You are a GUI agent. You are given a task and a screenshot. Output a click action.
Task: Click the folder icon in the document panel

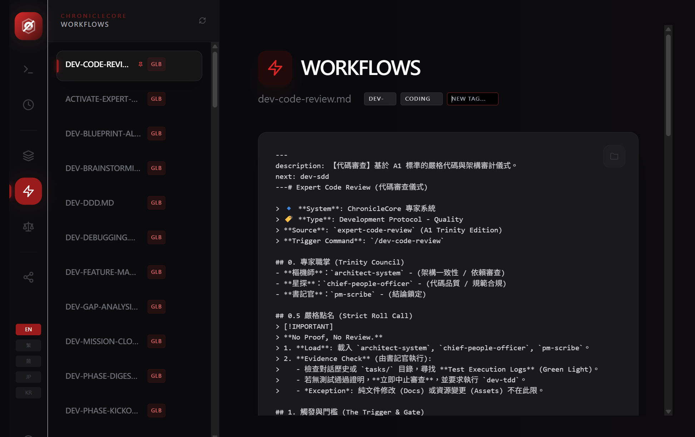[614, 156]
